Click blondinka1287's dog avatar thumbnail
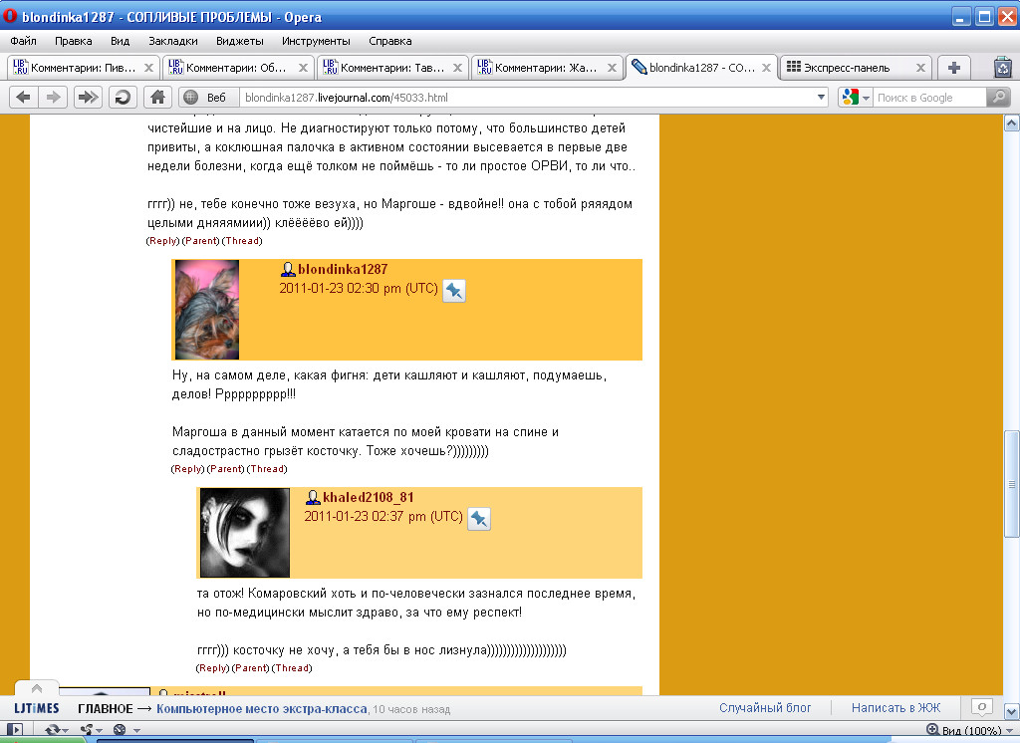Image resolution: width=1020 pixels, height=743 pixels. pos(206,310)
